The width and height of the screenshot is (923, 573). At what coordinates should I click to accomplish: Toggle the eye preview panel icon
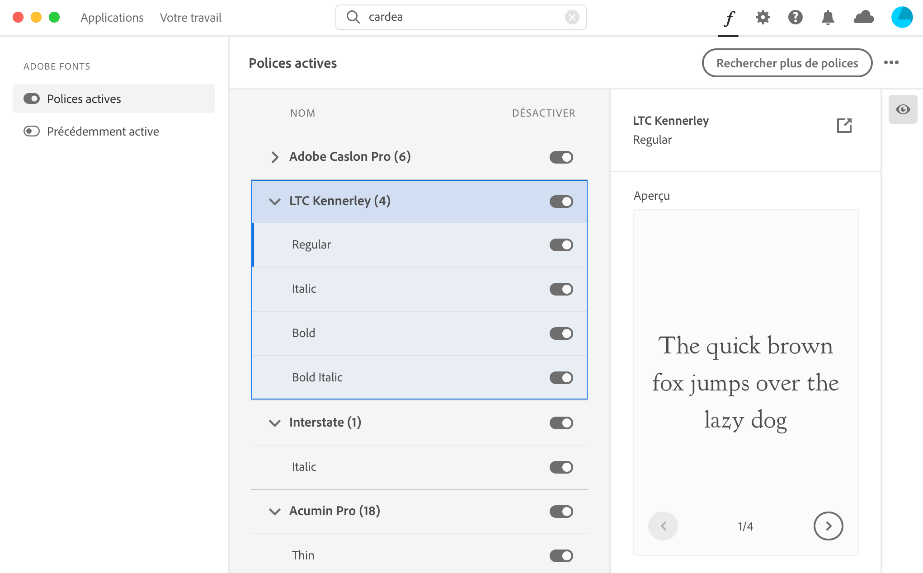tap(903, 109)
